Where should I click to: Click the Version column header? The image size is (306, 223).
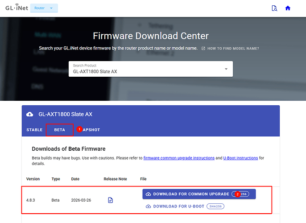[33, 179]
